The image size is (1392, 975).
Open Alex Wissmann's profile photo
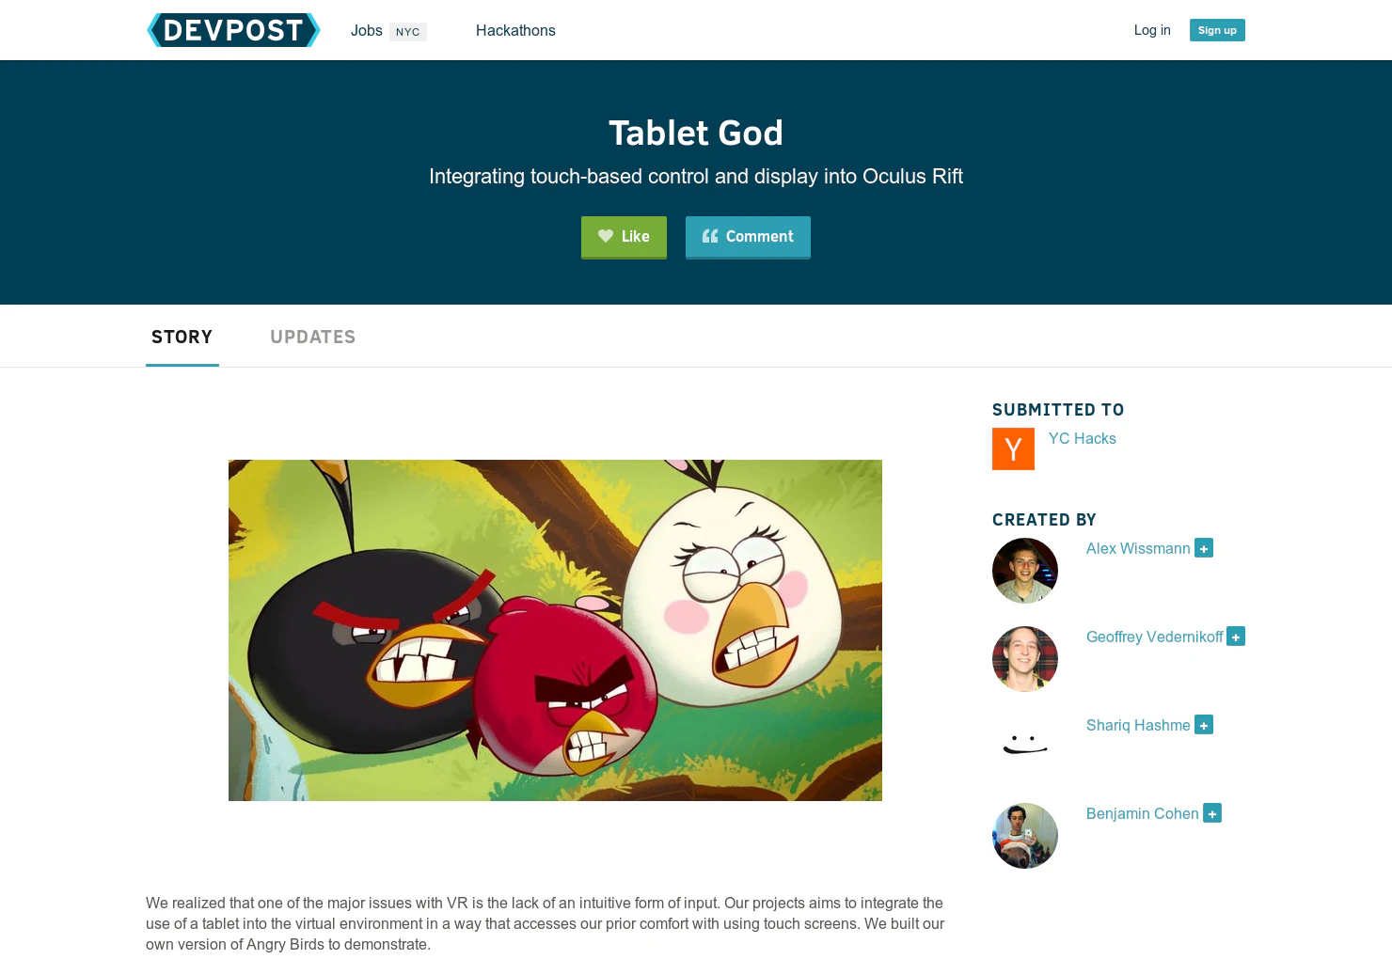(x=1025, y=571)
